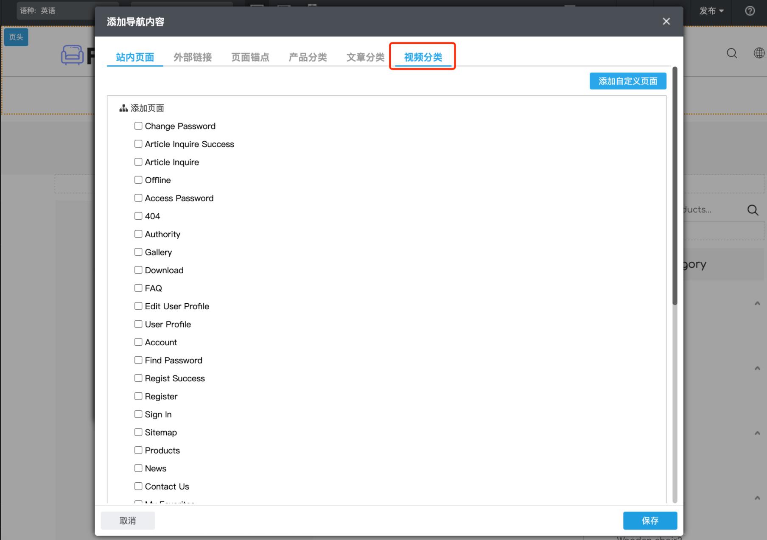This screenshot has width=767, height=540.
Task: Click the sitemap icon beside 添加页面
Action: coord(123,108)
